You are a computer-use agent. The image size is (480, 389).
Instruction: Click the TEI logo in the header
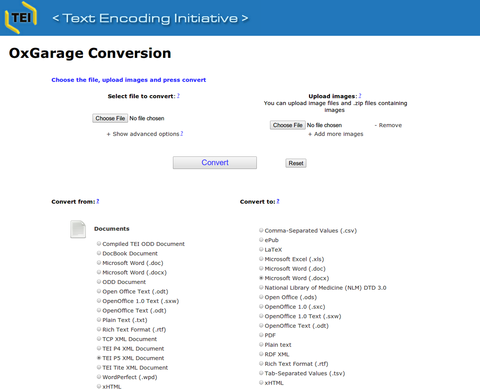(21, 17)
